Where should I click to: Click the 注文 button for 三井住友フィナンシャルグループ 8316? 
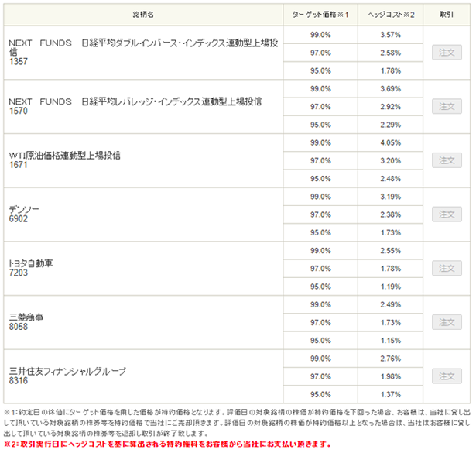[447, 376]
